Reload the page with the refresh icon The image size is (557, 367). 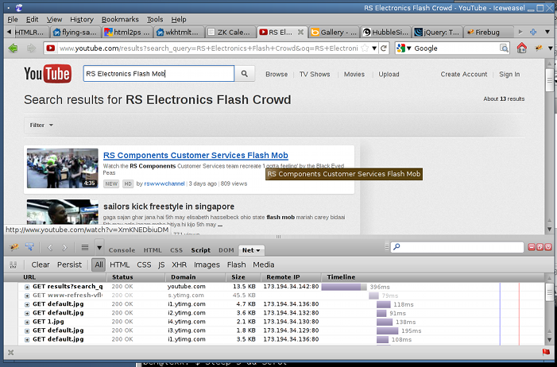384,48
